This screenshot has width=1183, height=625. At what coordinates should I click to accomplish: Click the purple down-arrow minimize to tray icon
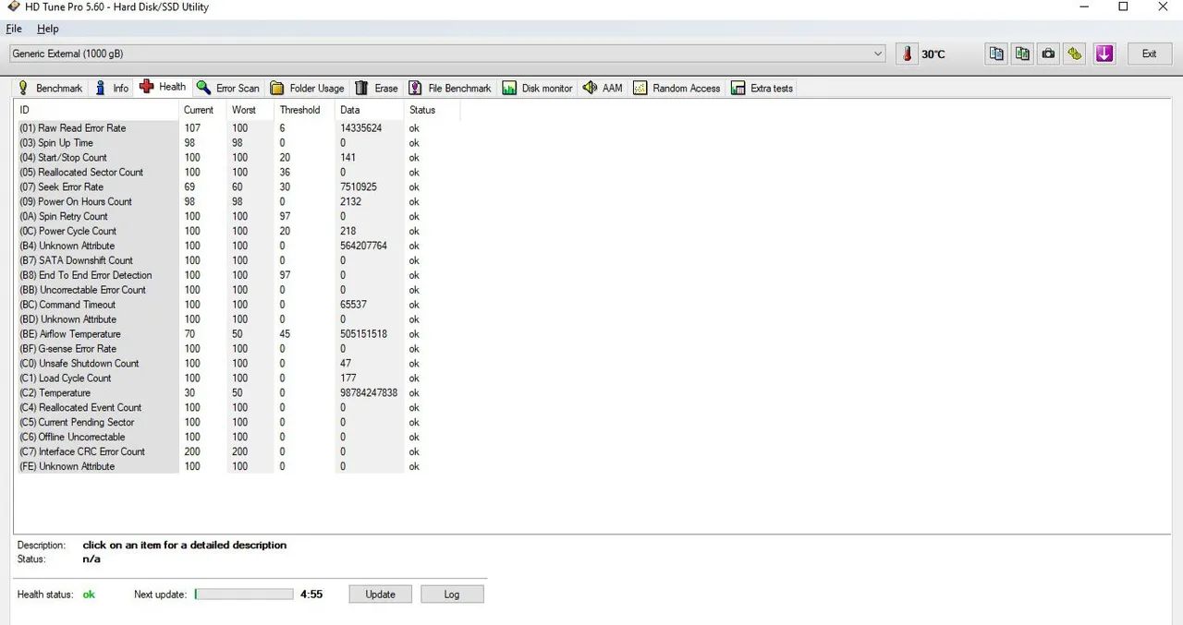(x=1104, y=54)
